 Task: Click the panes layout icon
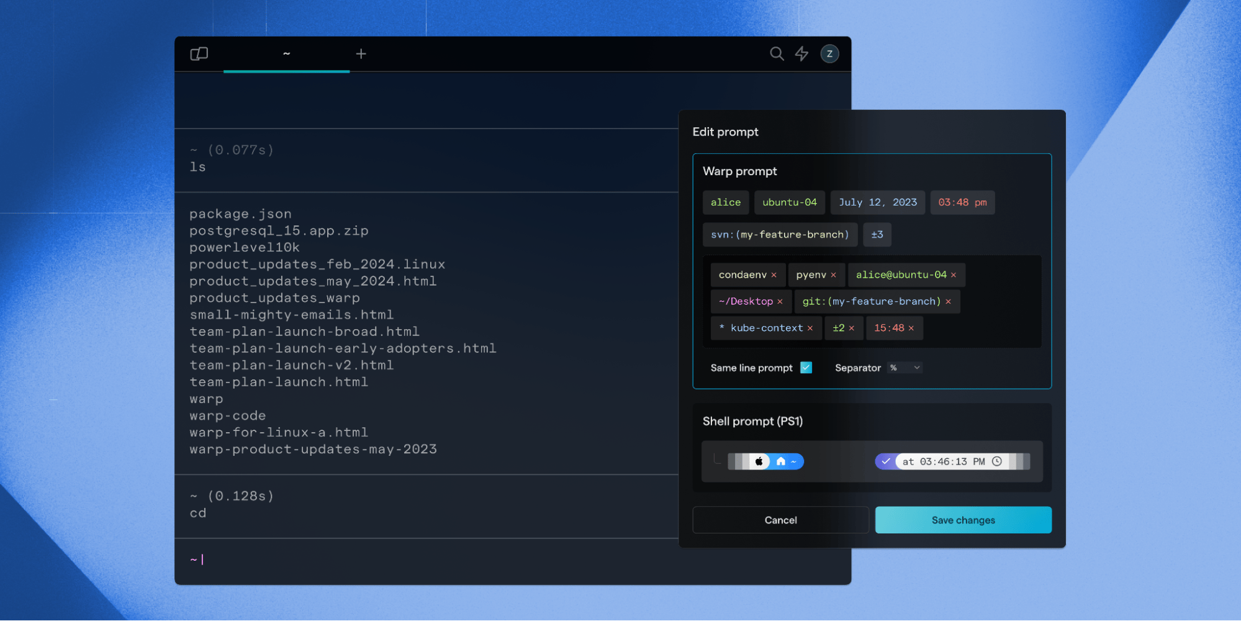click(199, 54)
